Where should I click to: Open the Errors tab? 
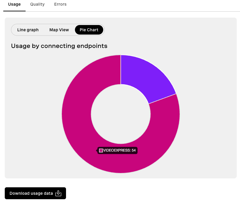pos(60,4)
